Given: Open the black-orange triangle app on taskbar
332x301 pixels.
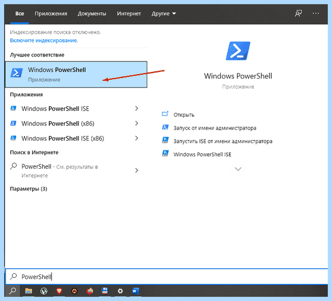Looking at the screenshot, I should tap(74, 291).
